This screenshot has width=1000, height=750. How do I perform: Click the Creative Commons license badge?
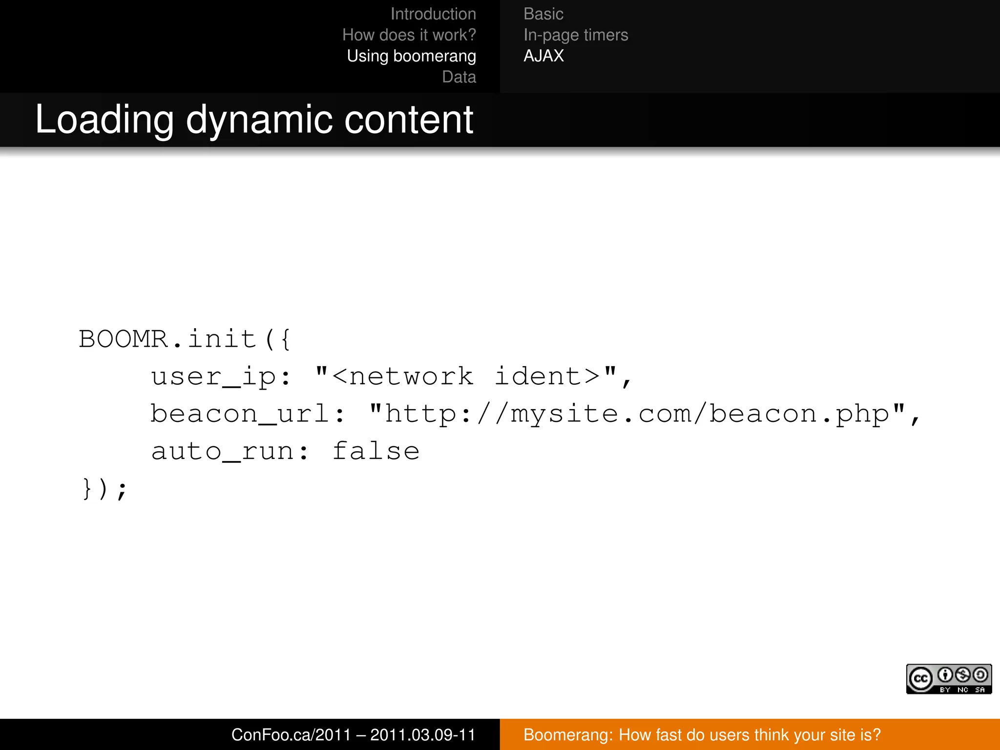pyautogui.click(x=949, y=679)
